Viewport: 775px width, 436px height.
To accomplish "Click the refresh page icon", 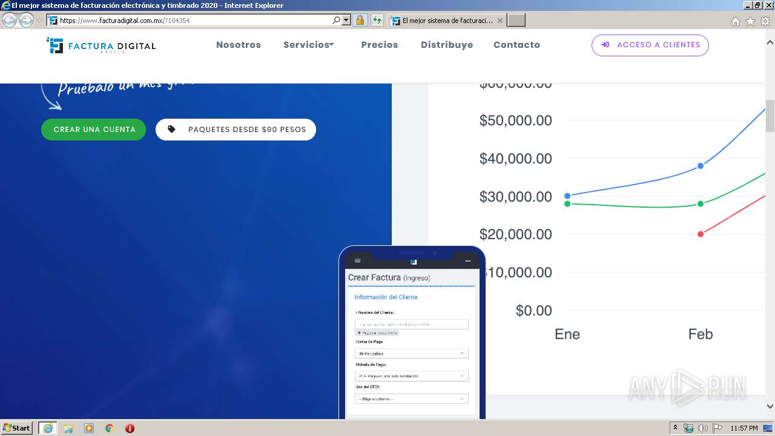I will coord(377,21).
